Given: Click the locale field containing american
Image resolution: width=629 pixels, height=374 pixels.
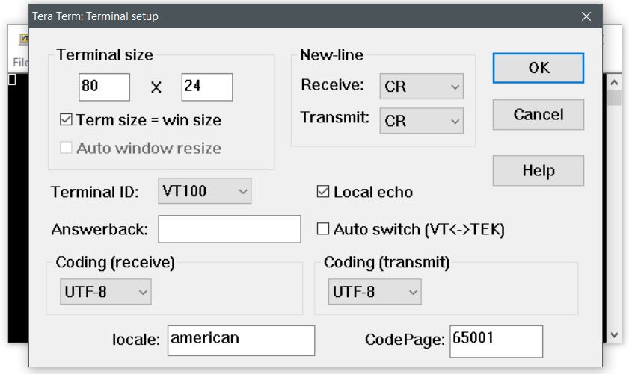Looking at the screenshot, I should tap(241, 340).
